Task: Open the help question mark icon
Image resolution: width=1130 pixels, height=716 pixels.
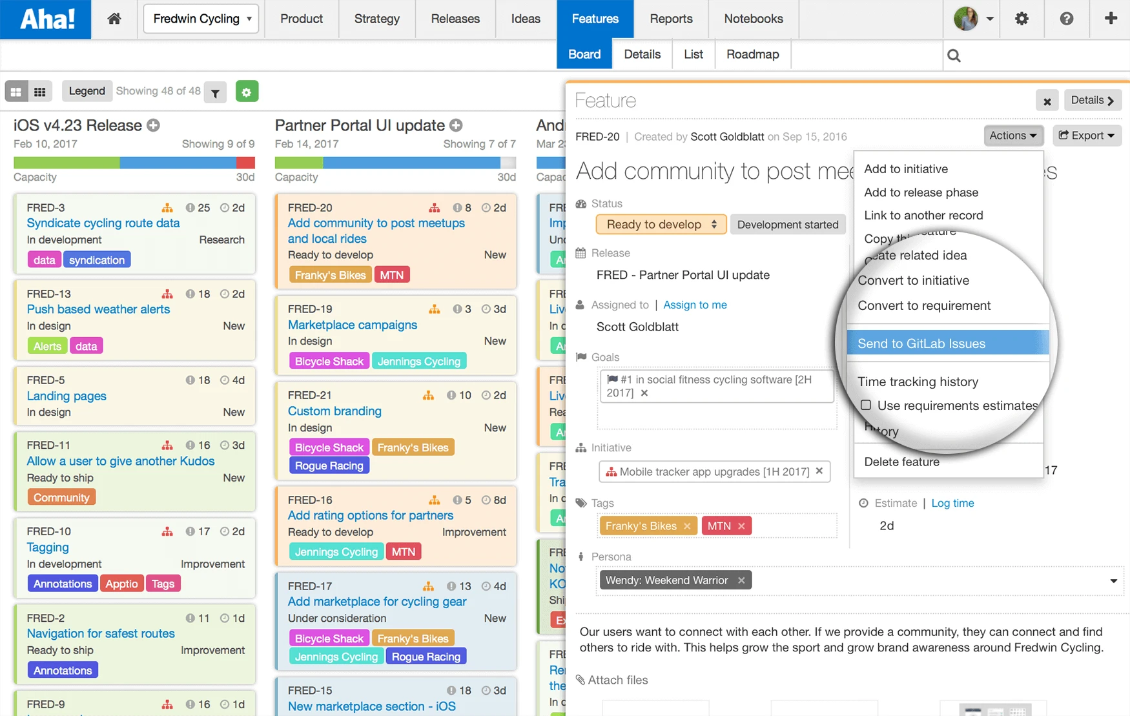Action: (1067, 19)
